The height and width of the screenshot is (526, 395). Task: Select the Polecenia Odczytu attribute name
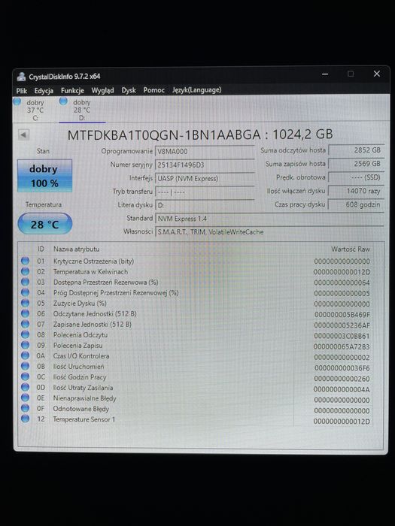click(80, 335)
